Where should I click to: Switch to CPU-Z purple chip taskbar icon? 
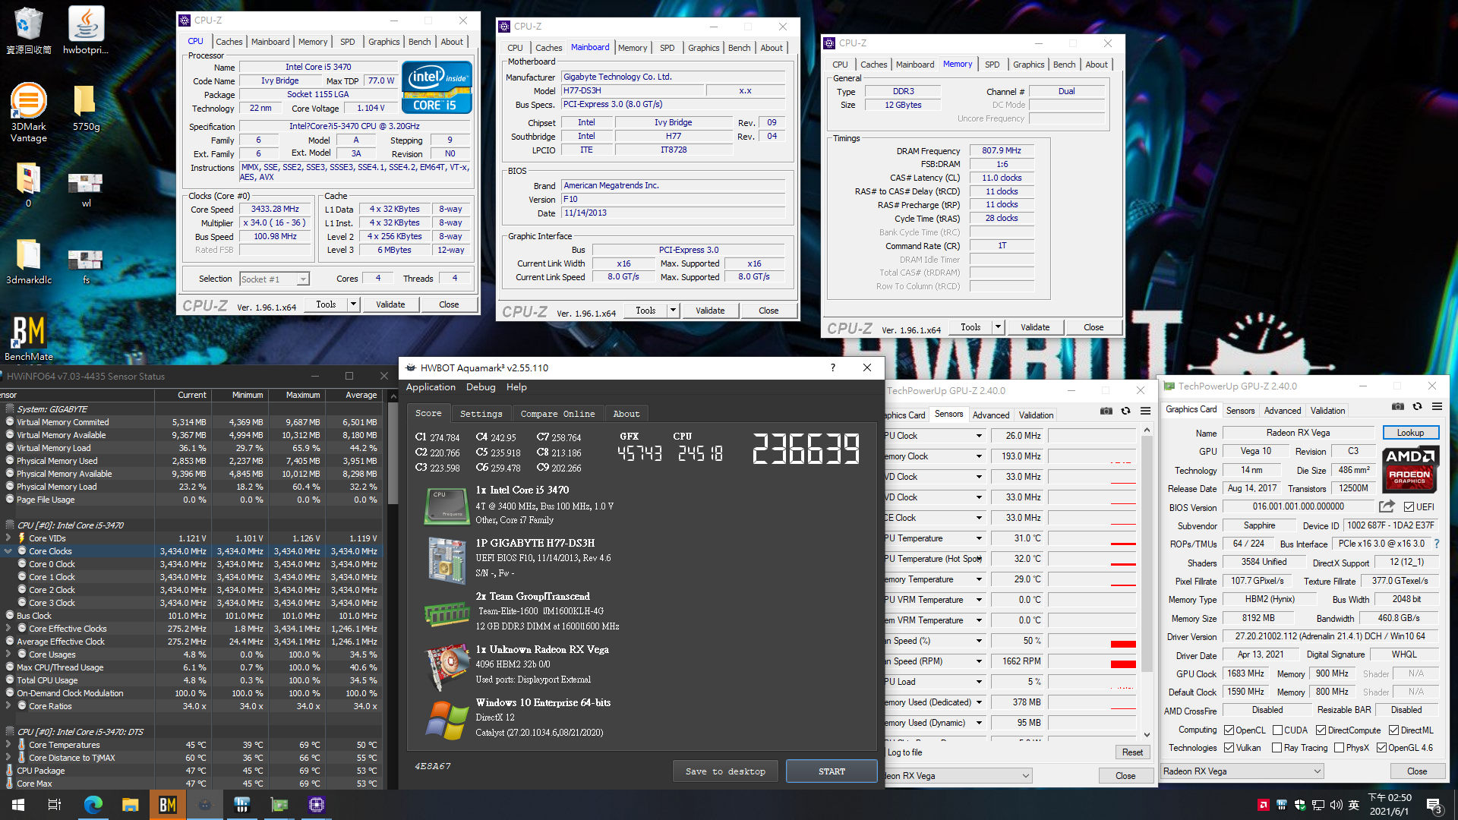[317, 805]
